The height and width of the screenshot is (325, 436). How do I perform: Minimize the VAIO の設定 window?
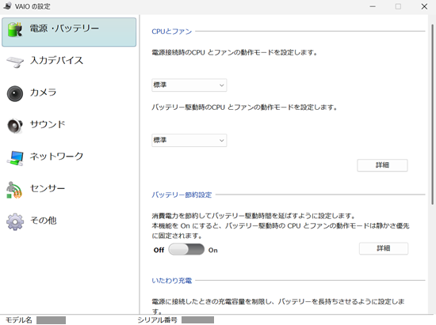pyautogui.click(x=373, y=6)
